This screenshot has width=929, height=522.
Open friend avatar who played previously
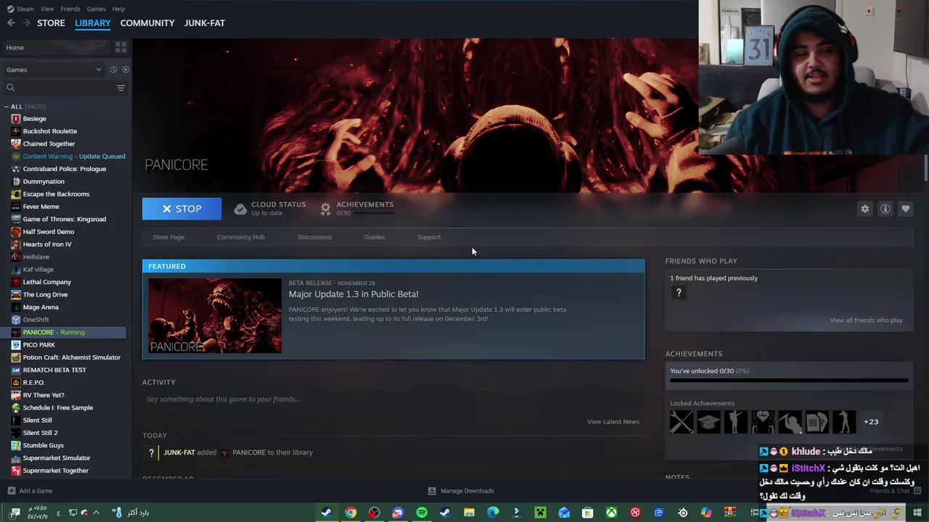(679, 293)
